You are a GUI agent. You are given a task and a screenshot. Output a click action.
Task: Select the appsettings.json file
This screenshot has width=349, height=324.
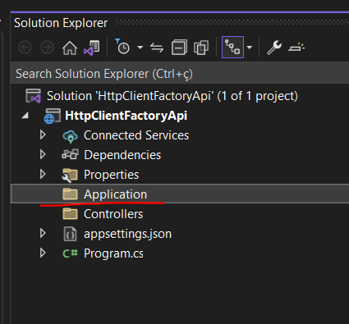(127, 234)
